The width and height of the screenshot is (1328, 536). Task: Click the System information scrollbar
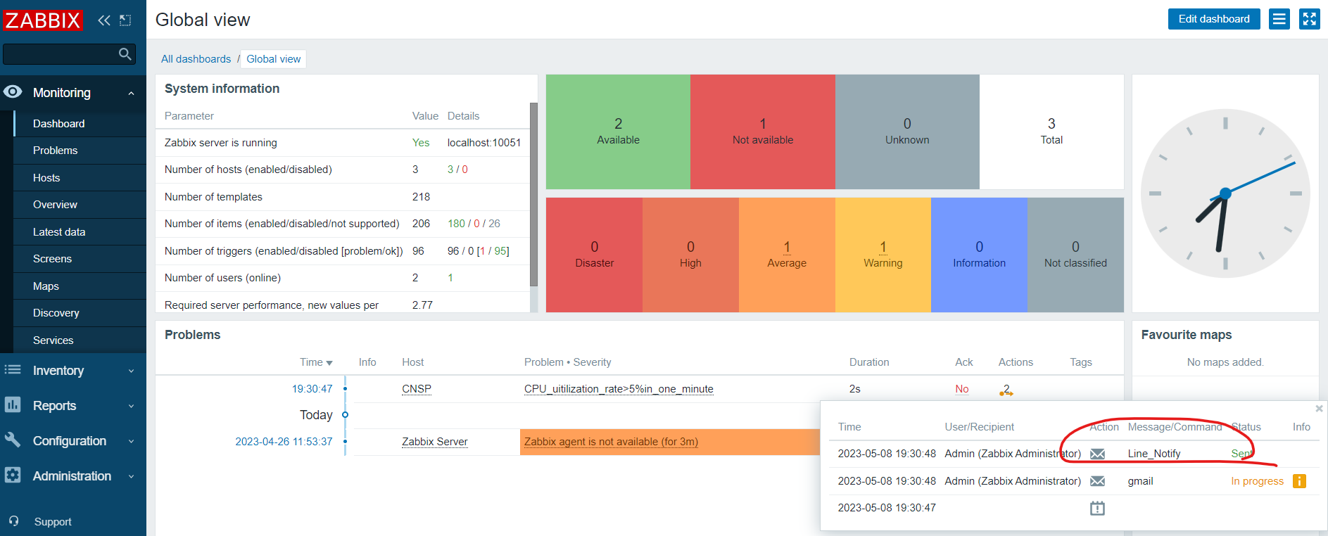tap(533, 195)
